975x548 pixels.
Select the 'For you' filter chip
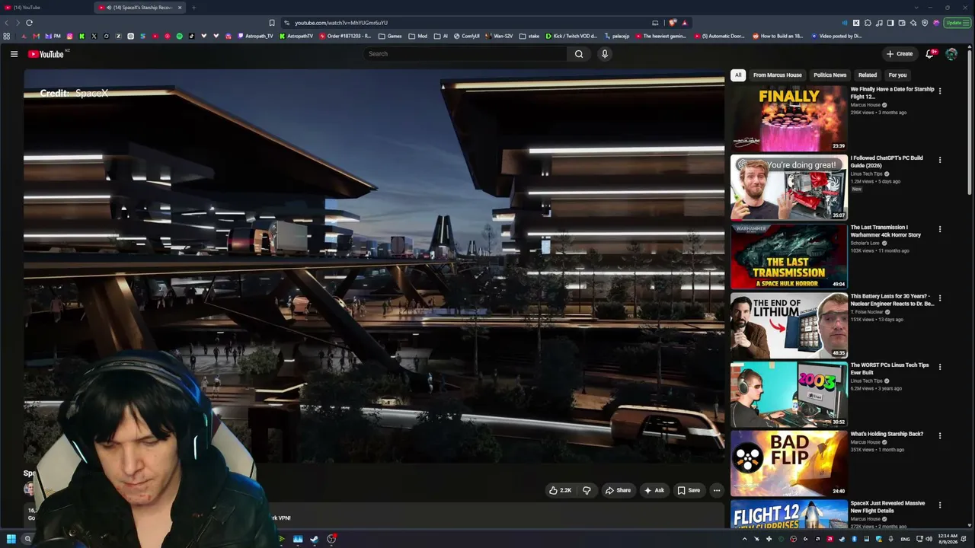[897, 75]
